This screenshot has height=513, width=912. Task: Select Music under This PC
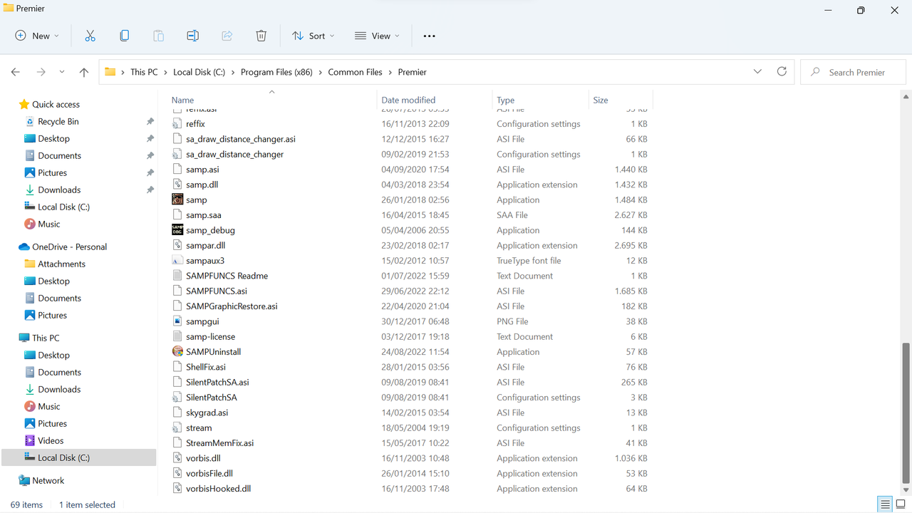[49, 407]
